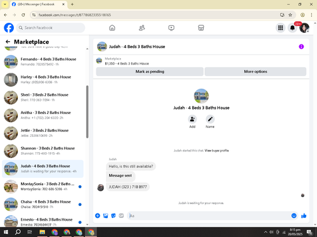317x237 pixels.
Task: Open Windows notification center
Action: pos(309,233)
